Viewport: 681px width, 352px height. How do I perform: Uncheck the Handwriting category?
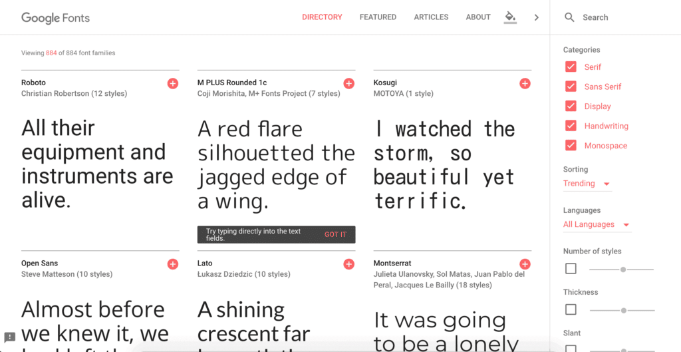coord(571,126)
